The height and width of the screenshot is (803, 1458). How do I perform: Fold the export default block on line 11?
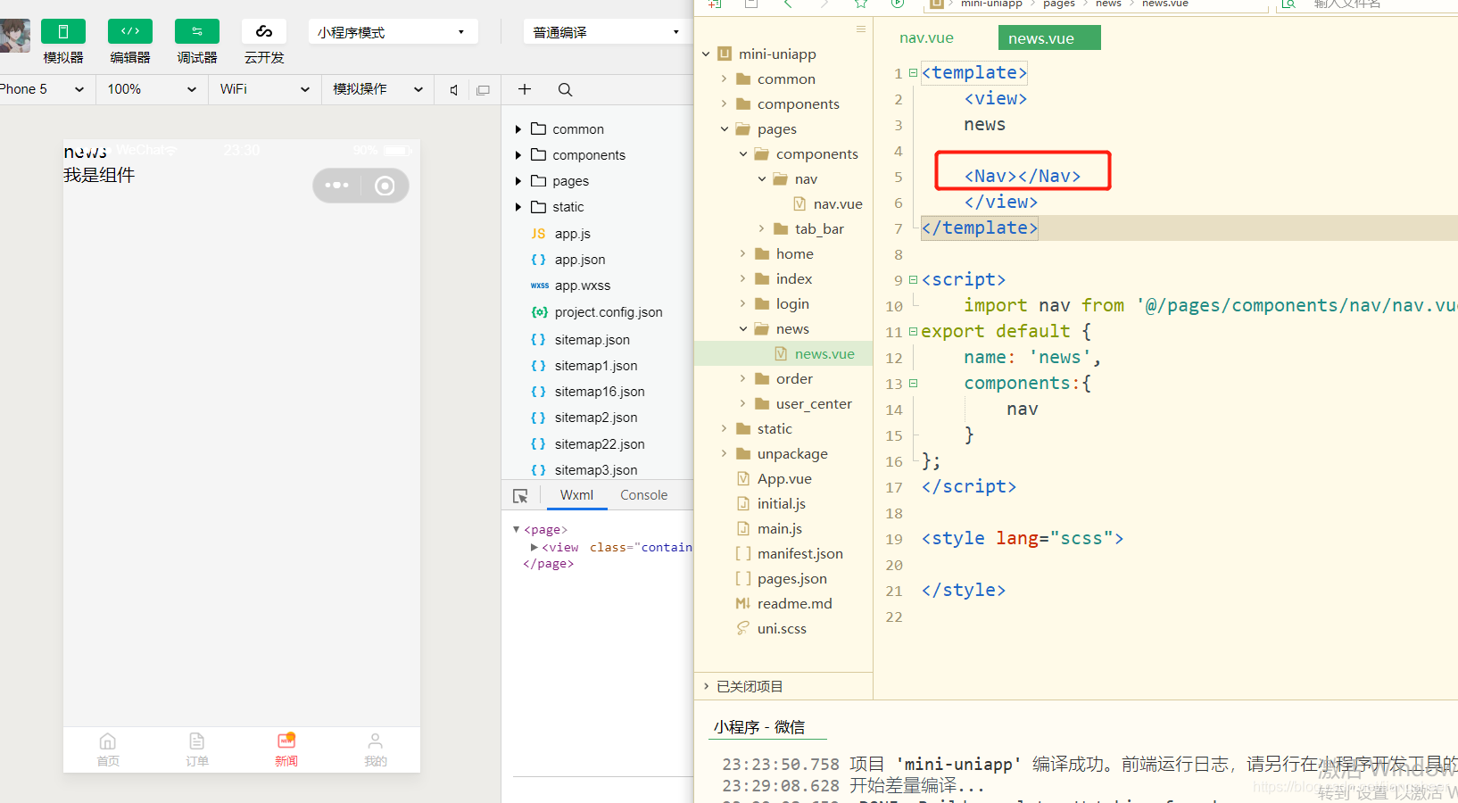tap(913, 332)
